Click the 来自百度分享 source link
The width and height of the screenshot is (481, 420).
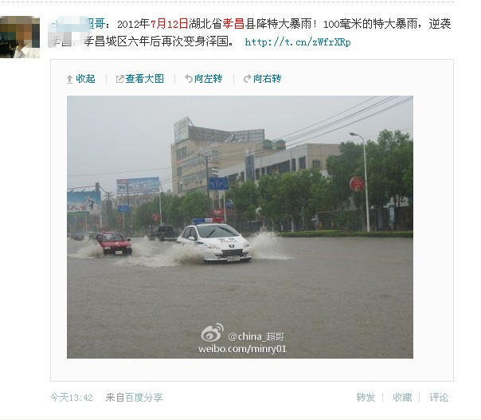click(x=134, y=398)
